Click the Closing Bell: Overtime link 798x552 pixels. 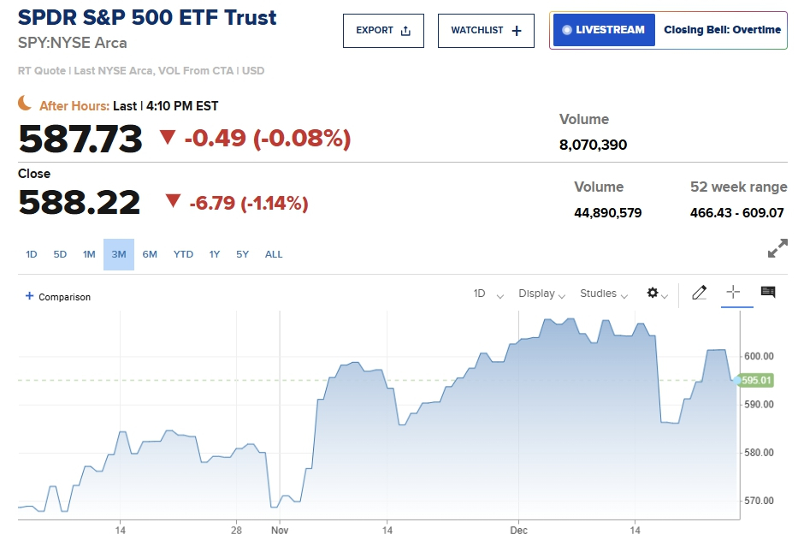pos(722,30)
